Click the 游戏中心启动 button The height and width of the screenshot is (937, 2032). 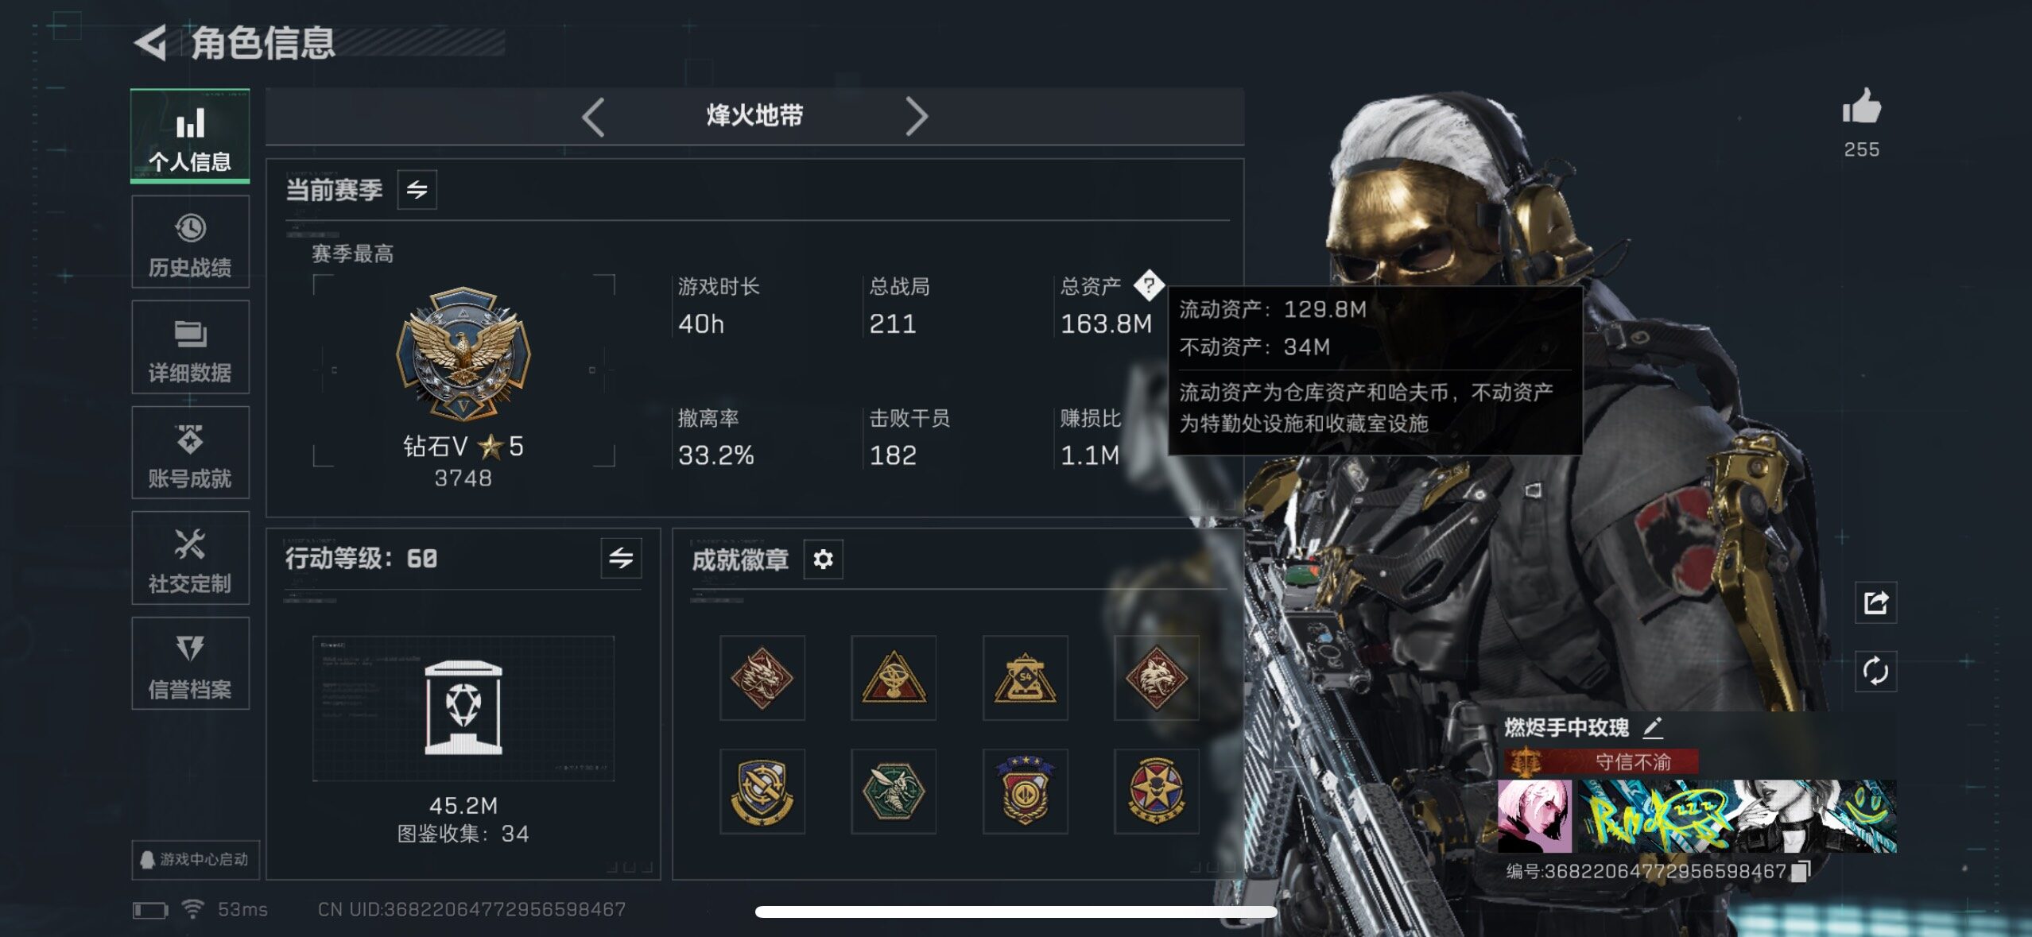click(x=196, y=859)
